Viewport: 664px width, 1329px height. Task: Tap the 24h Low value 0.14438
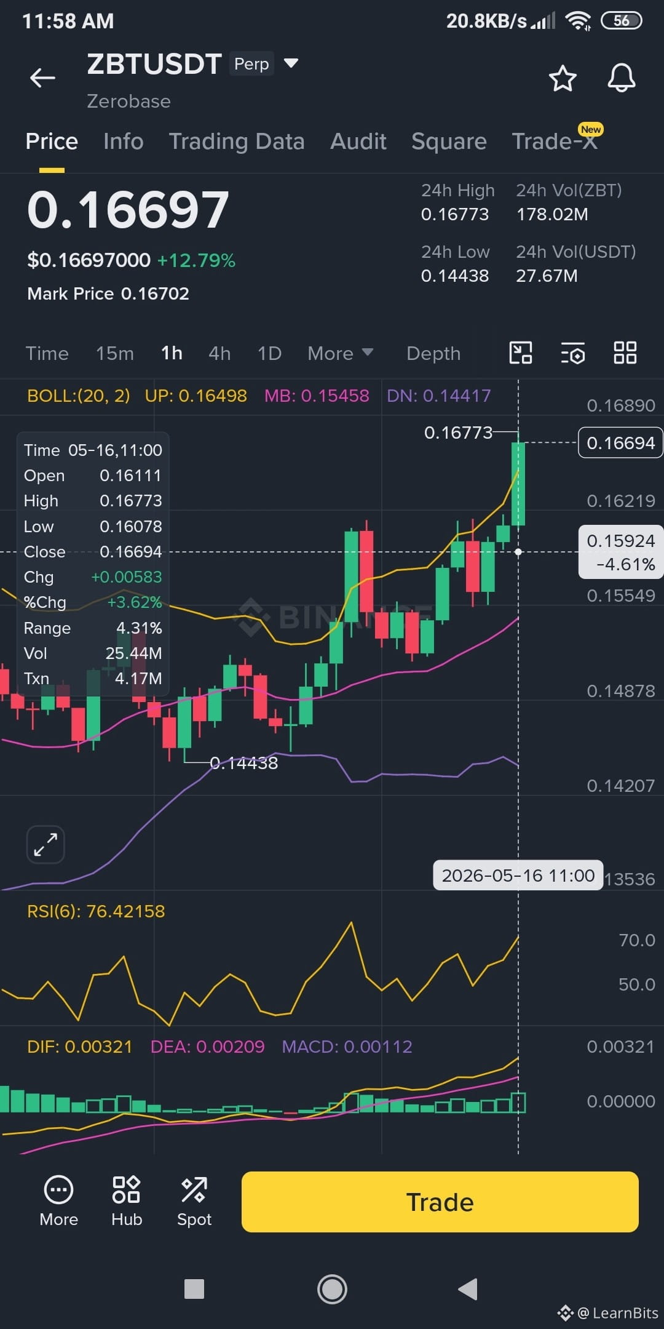pos(455,276)
